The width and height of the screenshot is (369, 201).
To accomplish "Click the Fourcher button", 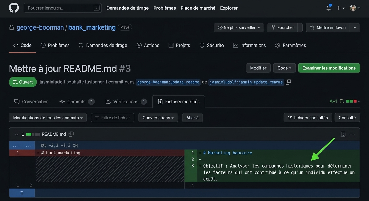I will pos(282,27).
